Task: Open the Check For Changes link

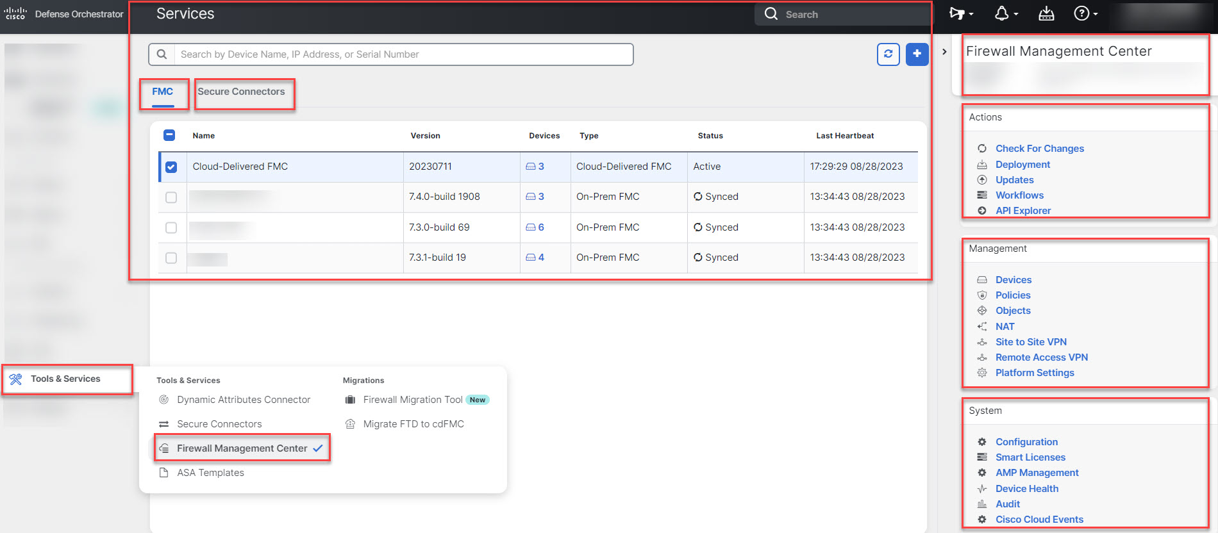Action: 1039,149
